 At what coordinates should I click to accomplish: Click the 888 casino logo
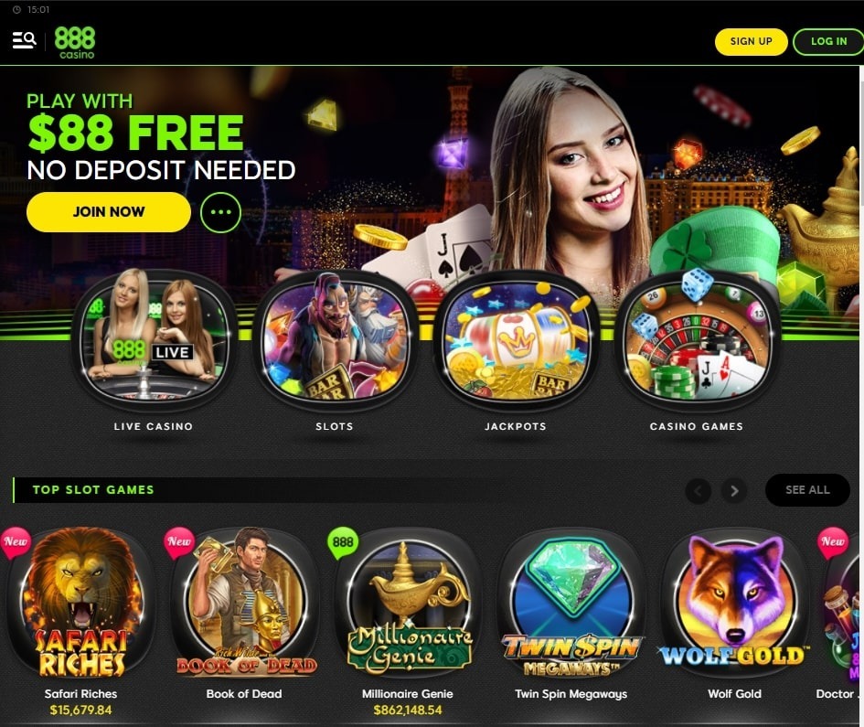75,42
